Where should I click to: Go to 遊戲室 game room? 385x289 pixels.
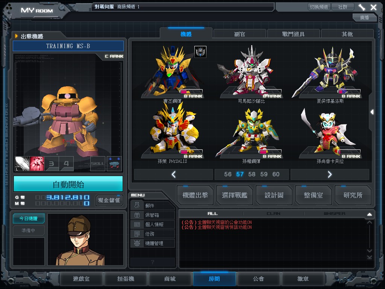(81, 279)
